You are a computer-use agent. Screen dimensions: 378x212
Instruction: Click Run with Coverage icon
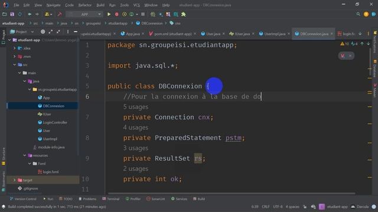(x=125, y=14)
